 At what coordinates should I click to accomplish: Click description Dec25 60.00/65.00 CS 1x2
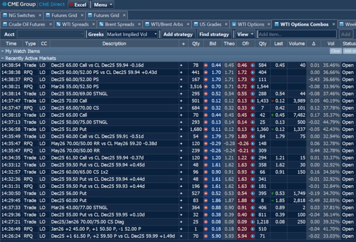pos(80,172)
